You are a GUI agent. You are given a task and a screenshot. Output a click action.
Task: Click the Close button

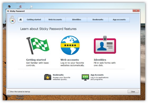point(133,92)
